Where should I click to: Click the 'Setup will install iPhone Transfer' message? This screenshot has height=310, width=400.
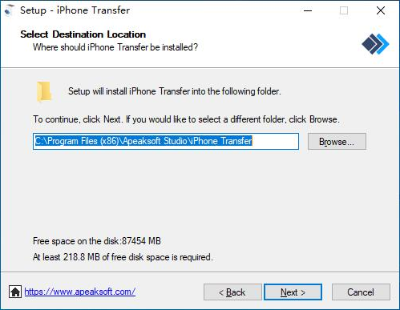(x=175, y=91)
